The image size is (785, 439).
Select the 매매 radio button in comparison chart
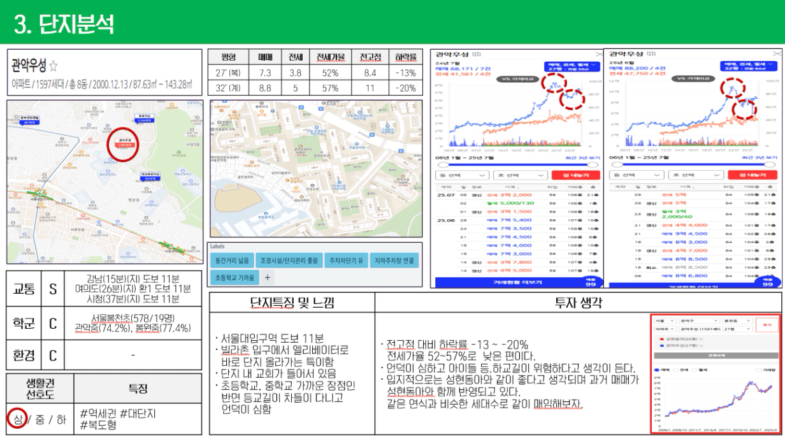click(657, 370)
